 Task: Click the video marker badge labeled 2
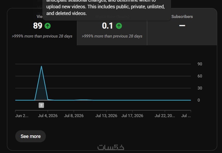tap(41, 105)
